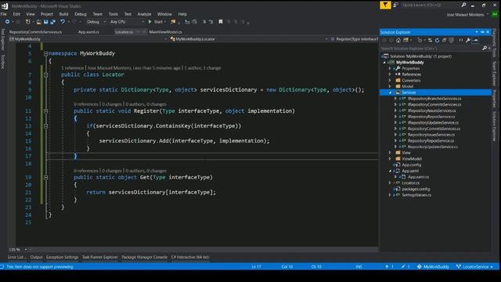Toggle the Toolbox side tab

tap(3, 61)
